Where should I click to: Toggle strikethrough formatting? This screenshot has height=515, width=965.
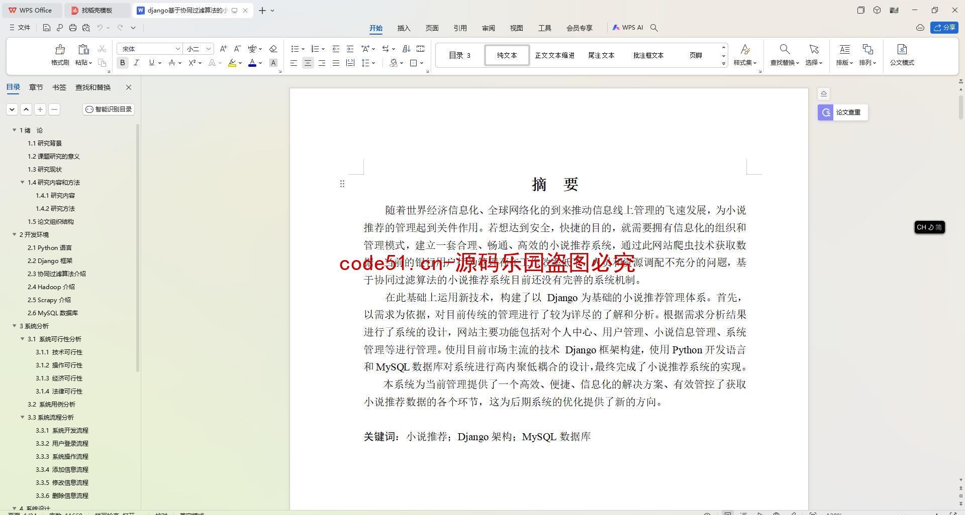point(171,63)
